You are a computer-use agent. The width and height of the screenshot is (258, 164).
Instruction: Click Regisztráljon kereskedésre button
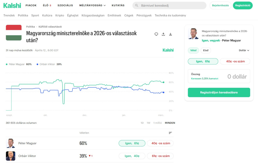pos(219,92)
